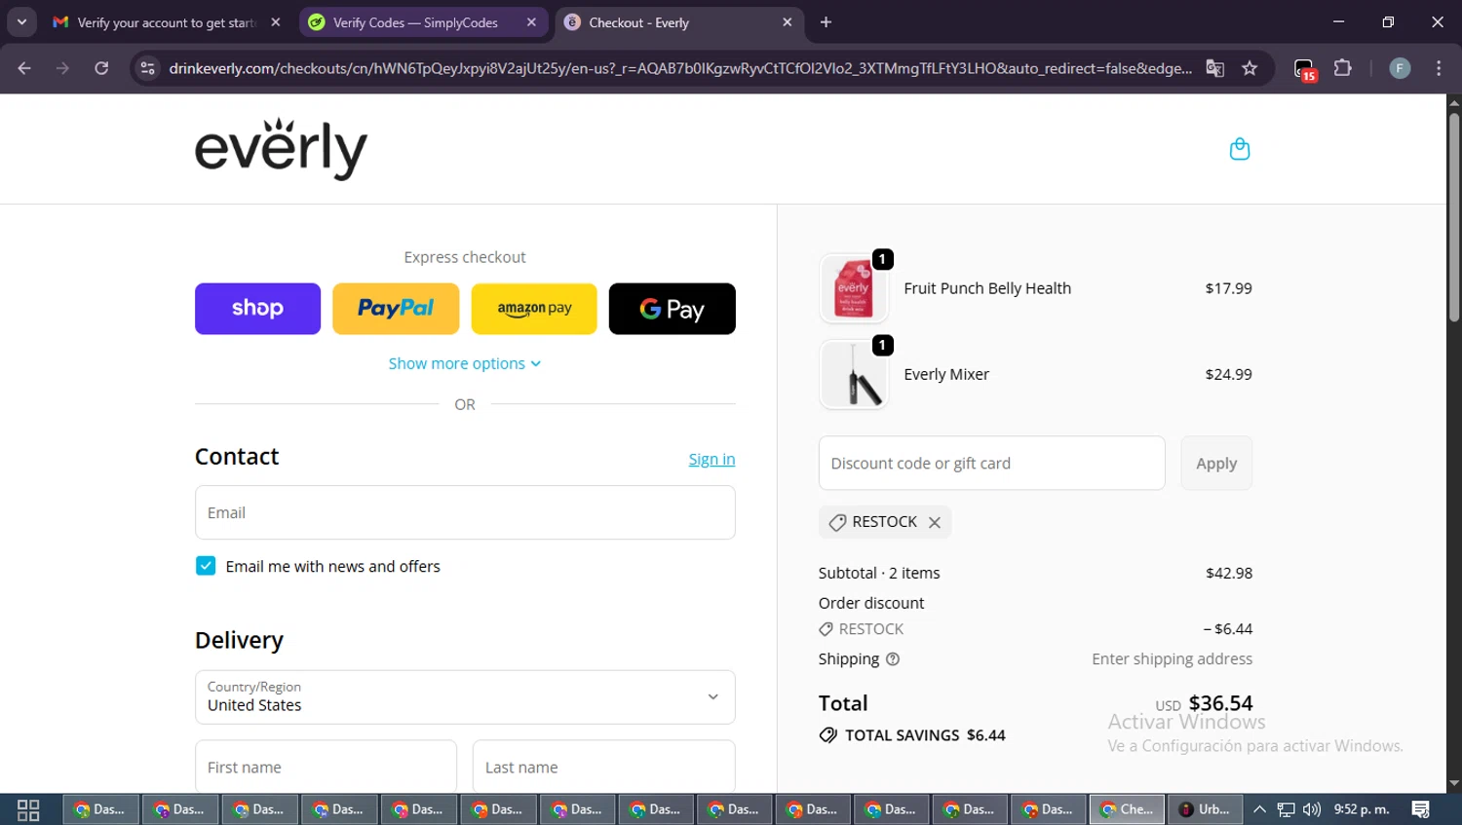
Task: Click the site information icon in address bar
Action: point(147,68)
